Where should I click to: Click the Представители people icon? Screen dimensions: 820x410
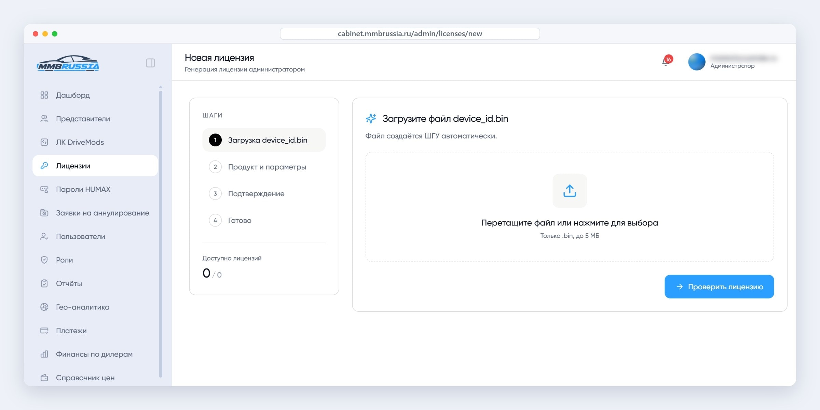(44, 119)
